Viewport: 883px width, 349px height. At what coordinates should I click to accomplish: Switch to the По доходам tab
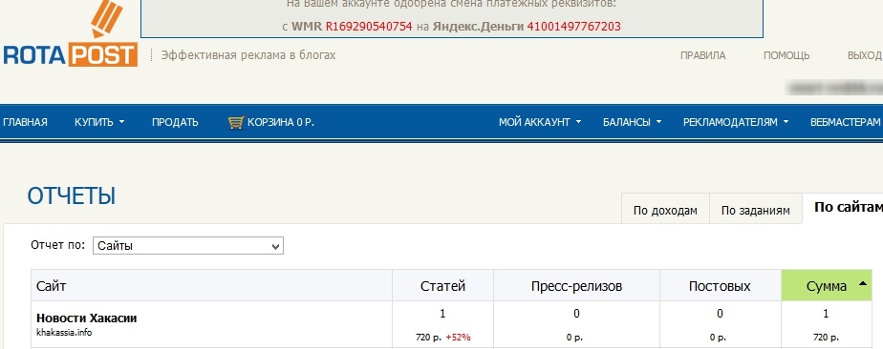(665, 210)
